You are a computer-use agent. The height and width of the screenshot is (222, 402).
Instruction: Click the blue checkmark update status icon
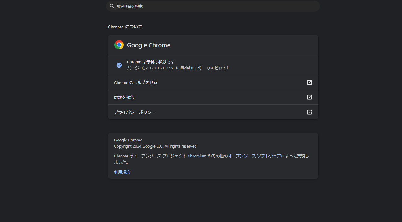pyautogui.click(x=119, y=65)
